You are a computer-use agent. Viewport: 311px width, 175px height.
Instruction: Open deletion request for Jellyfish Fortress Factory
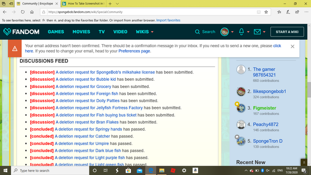(99, 108)
